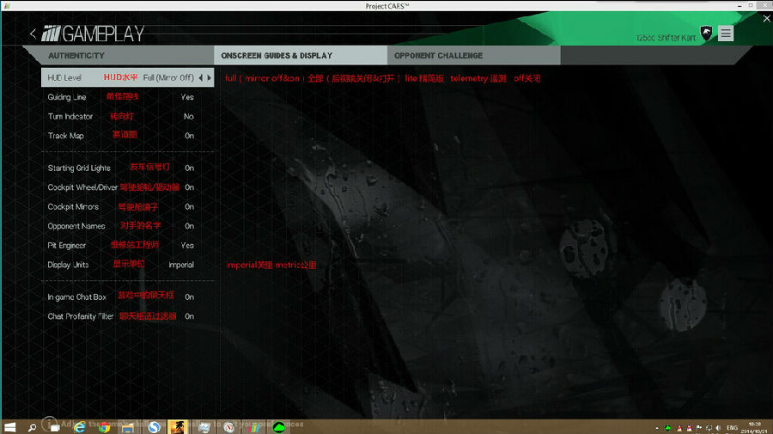
Task: Change the Full (Mirror Off) HUD value
Action: coord(168,77)
